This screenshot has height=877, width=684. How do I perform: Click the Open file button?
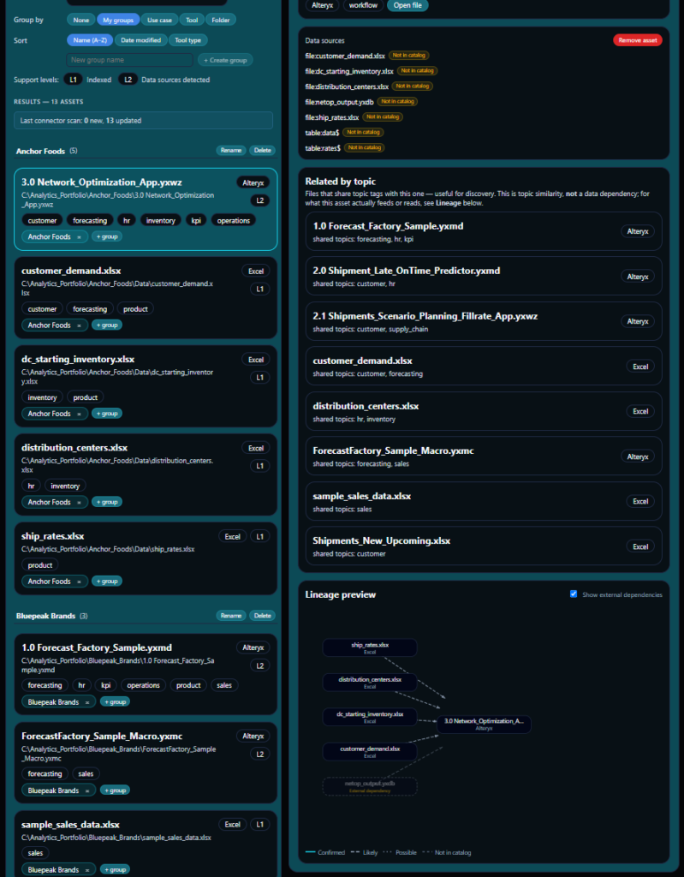tap(407, 5)
